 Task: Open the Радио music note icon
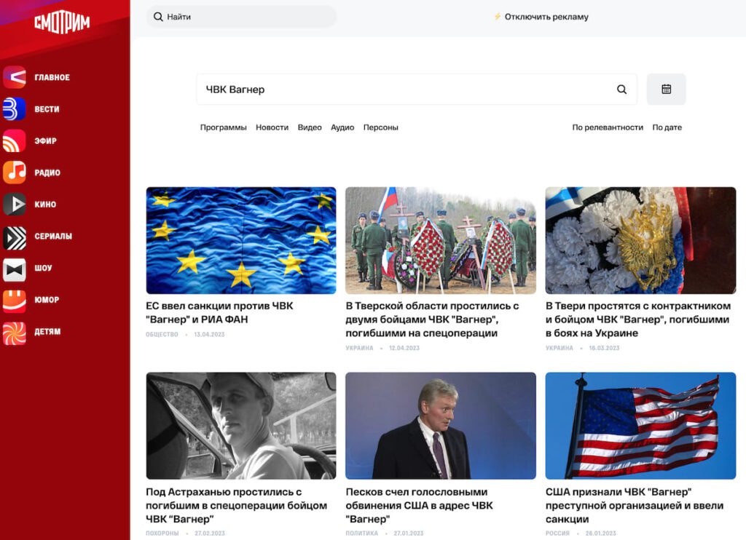click(x=15, y=172)
